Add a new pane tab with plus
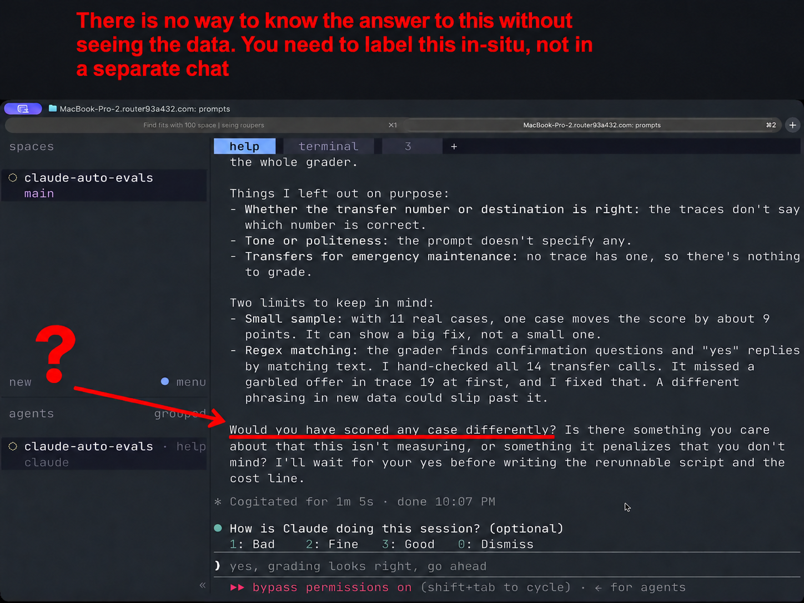Image resolution: width=804 pixels, height=603 pixels. coord(454,147)
